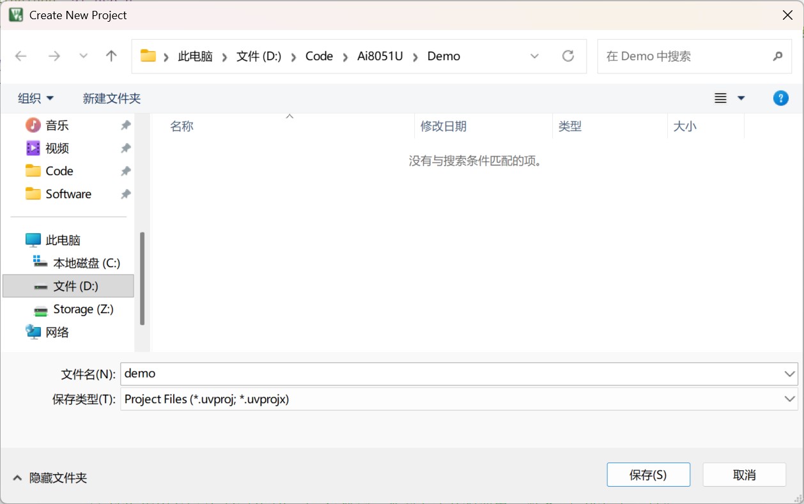804x504 pixels.
Task: Open the 保存类型 Project Files combo box
Action: pyautogui.click(x=459, y=399)
